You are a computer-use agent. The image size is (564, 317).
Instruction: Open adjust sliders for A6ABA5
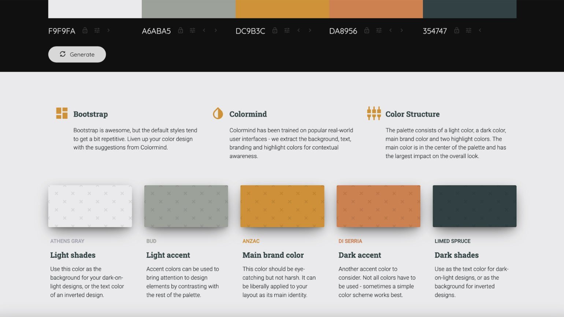pyautogui.click(x=193, y=30)
